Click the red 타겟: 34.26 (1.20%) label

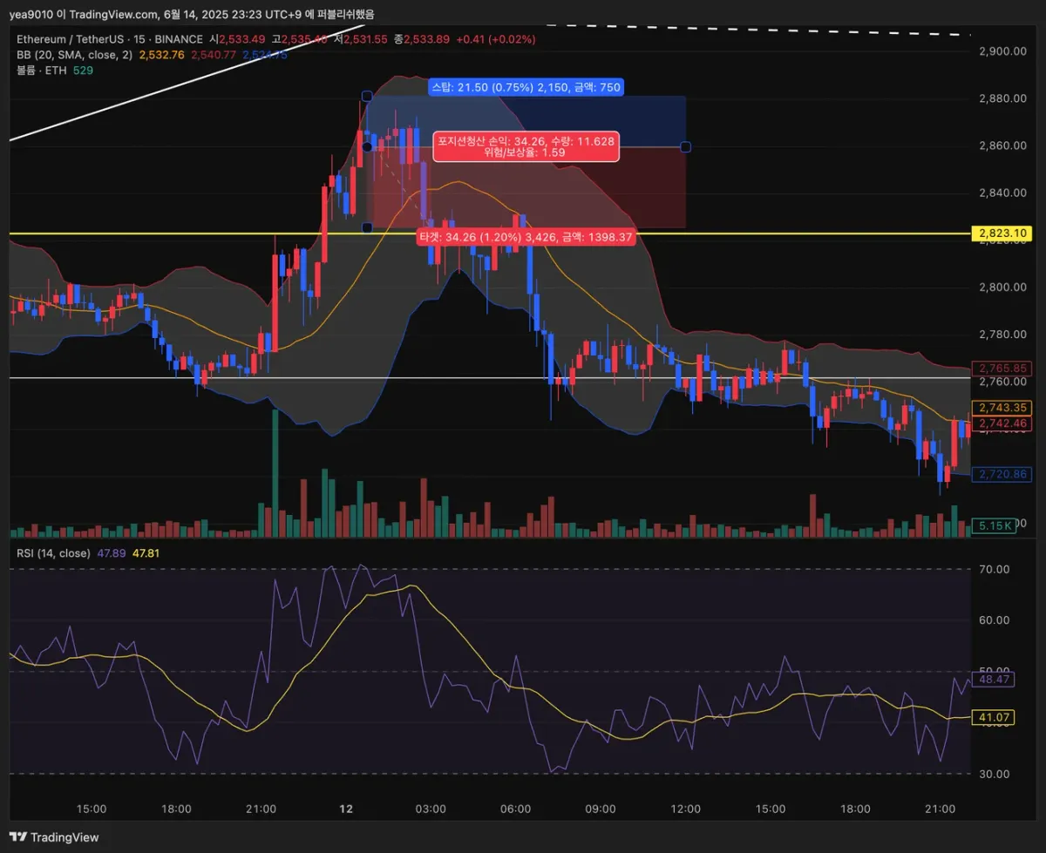pos(526,236)
